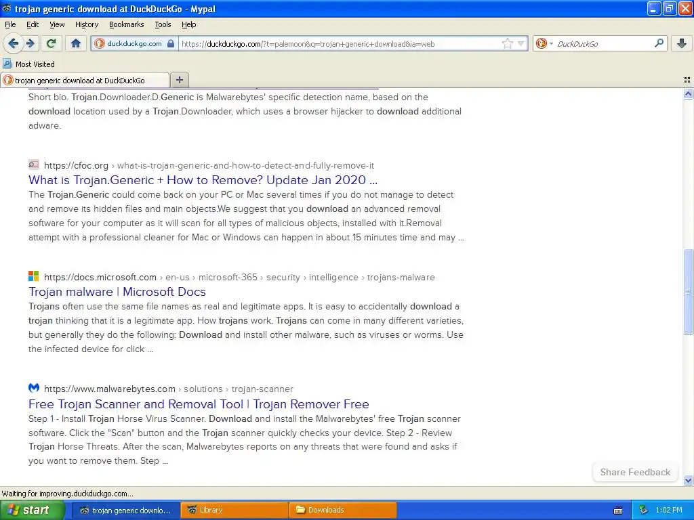Click the Share Feedback button
The width and height of the screenshot is (694, 520).
635,472
